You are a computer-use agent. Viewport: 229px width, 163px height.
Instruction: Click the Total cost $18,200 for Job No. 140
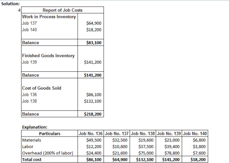click(x=198, y=160)
